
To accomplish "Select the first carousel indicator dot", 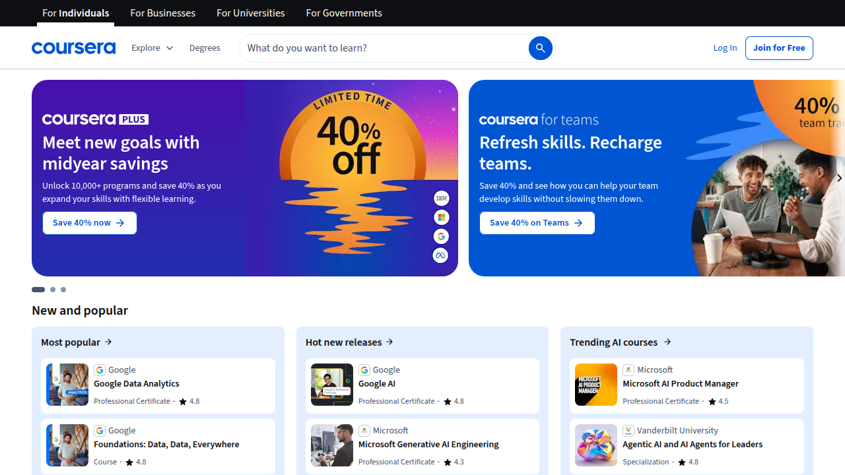I will tap(38, 290).
